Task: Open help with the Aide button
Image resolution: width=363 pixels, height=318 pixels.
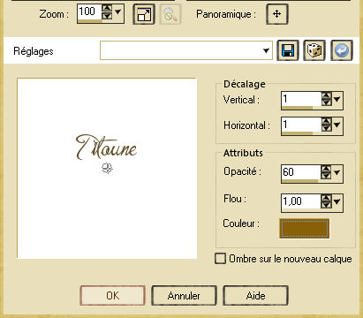Action: click(x=255, y=295)
